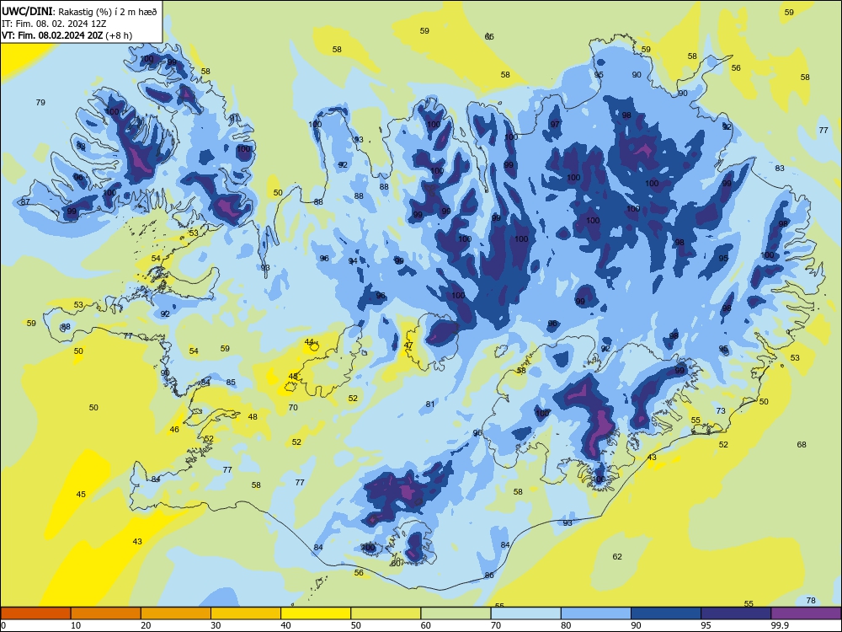The image size is (842, 632).
Task: Select the map value '48'
Action: [253, 416]
